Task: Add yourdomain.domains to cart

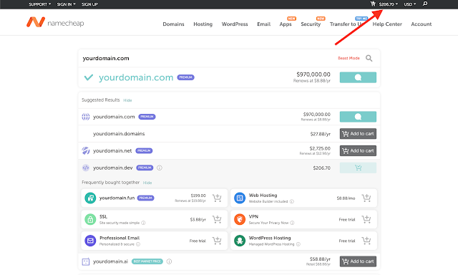Action: (358, 133)
